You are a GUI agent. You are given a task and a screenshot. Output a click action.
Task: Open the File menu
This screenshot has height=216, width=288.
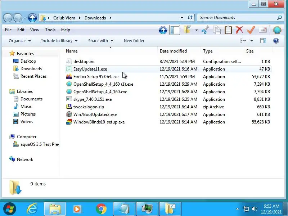pyautogui.click(x=8, y=30)
